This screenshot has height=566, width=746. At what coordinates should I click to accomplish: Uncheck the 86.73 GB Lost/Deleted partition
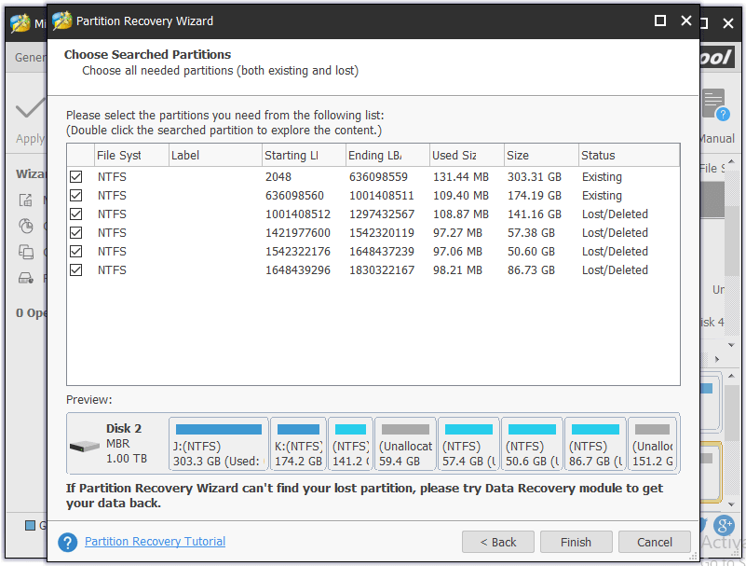coord(75,270)
